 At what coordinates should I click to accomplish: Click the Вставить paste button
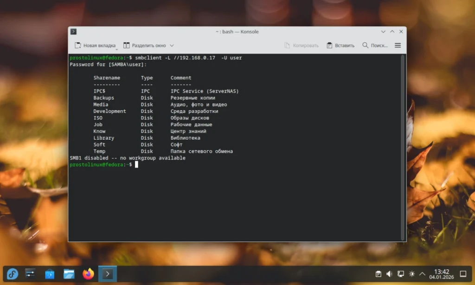340,45
